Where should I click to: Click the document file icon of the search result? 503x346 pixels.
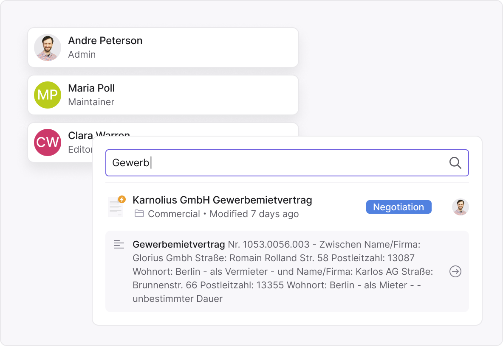point(115,208)
